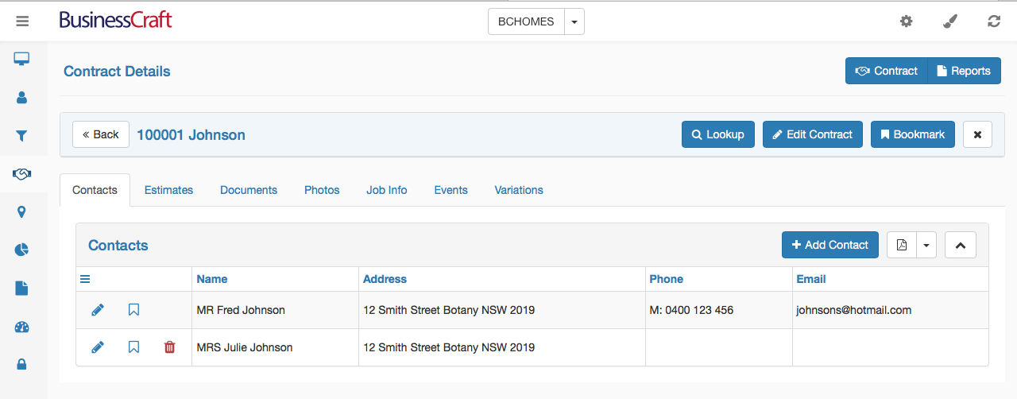Open the PDF export dropdown caret
Screen dimensions: 1017x399
(x=926, y=245)
